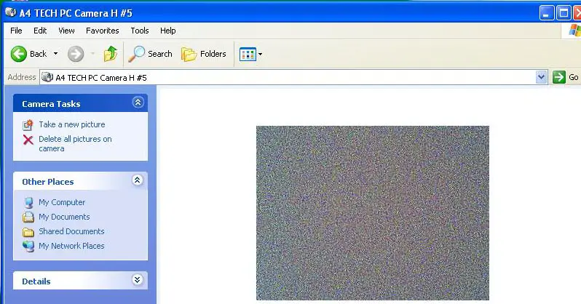Expand the Details panel
This screenshot has width=581, height=304.
(x=138, y=280)
